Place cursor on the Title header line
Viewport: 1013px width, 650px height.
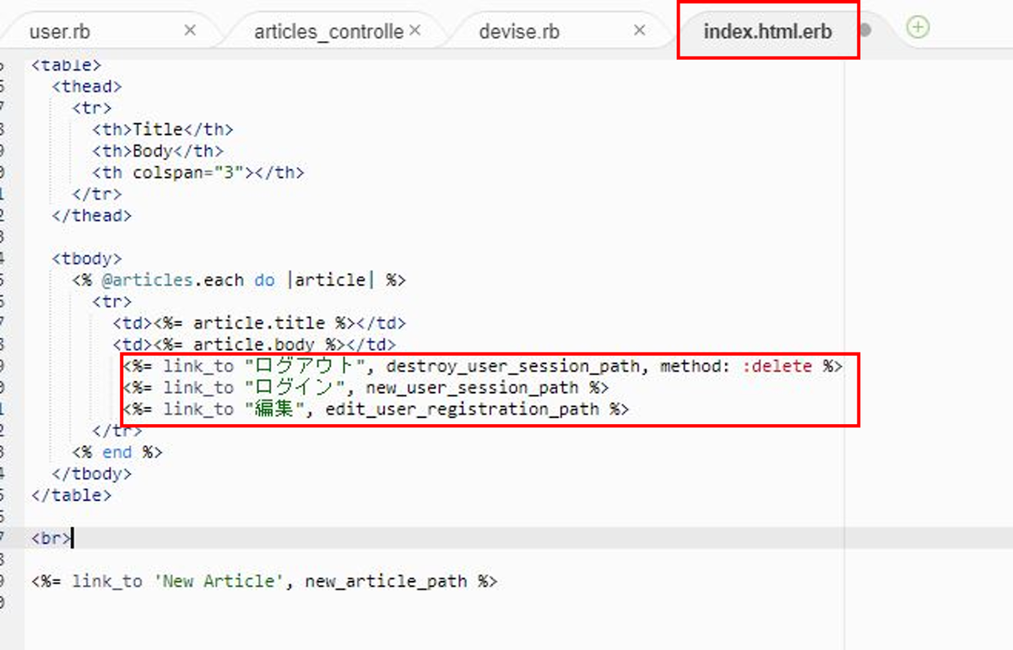pyautogui.click(x=163, y=129)
